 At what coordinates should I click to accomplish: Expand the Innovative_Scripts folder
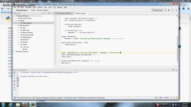coord(16,18)
